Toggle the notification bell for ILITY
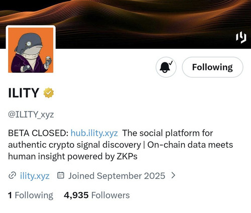The height and width of the screenshot is (213, 251). (x=166, y=67)
